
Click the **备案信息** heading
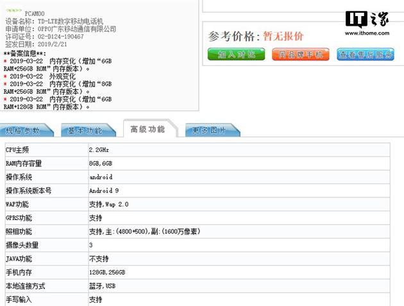click(25, 54)
